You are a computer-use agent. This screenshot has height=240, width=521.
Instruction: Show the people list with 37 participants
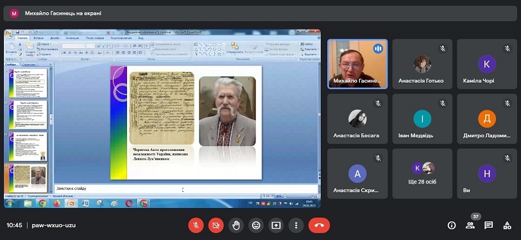point(470,226)
